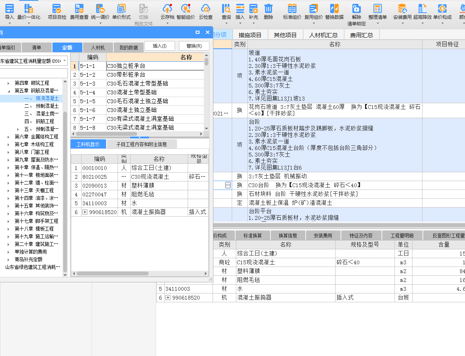Select row 5-1-6 C30混凝土独立基础
465x356 pixels.
tap(138, 110)
